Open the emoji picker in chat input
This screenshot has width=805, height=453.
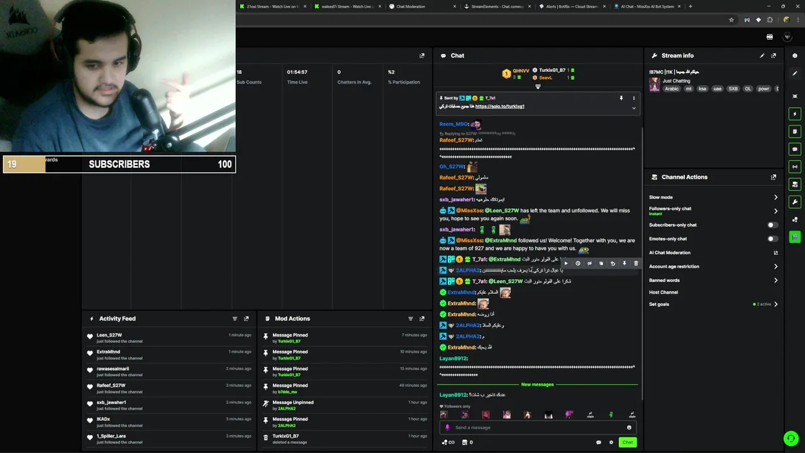[629, 428]
